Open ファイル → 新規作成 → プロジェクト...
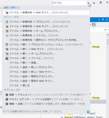This screenshot has width=109, height=118. click(x=46, y=22)
